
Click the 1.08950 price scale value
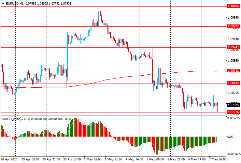point(233,61)
